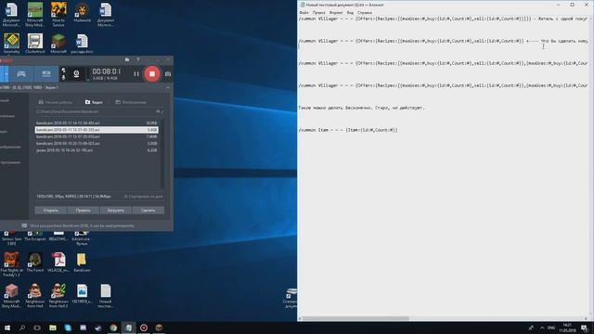Viewport: 594px width, 334px height.
Task: Select the PDF file icon on the desktop
Action: 58,262
